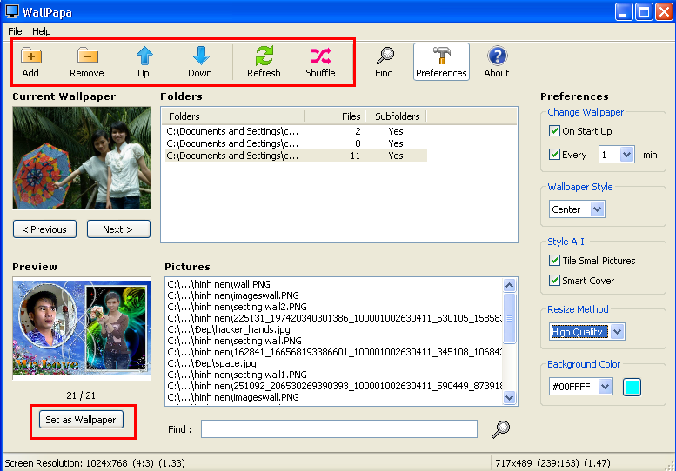Open Resize Method High Quality dropdown

(x=618, y=332)
